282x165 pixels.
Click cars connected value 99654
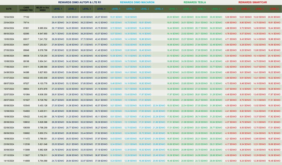(x=26, y=89)
